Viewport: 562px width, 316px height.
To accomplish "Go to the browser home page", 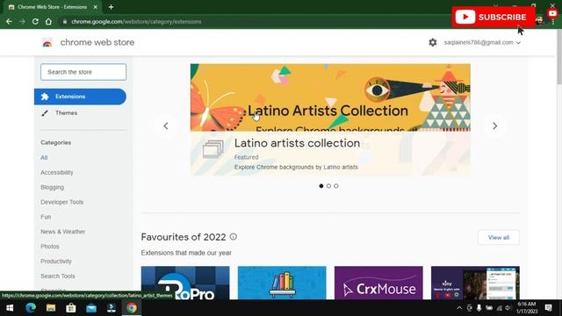I will point(48,21).
